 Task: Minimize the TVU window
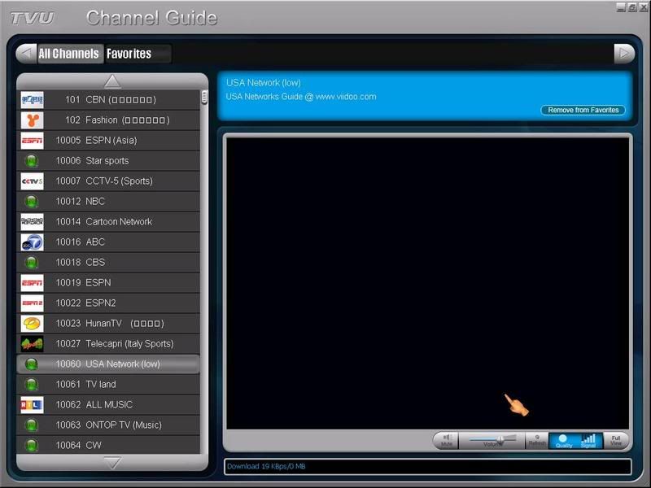(621, 7)
